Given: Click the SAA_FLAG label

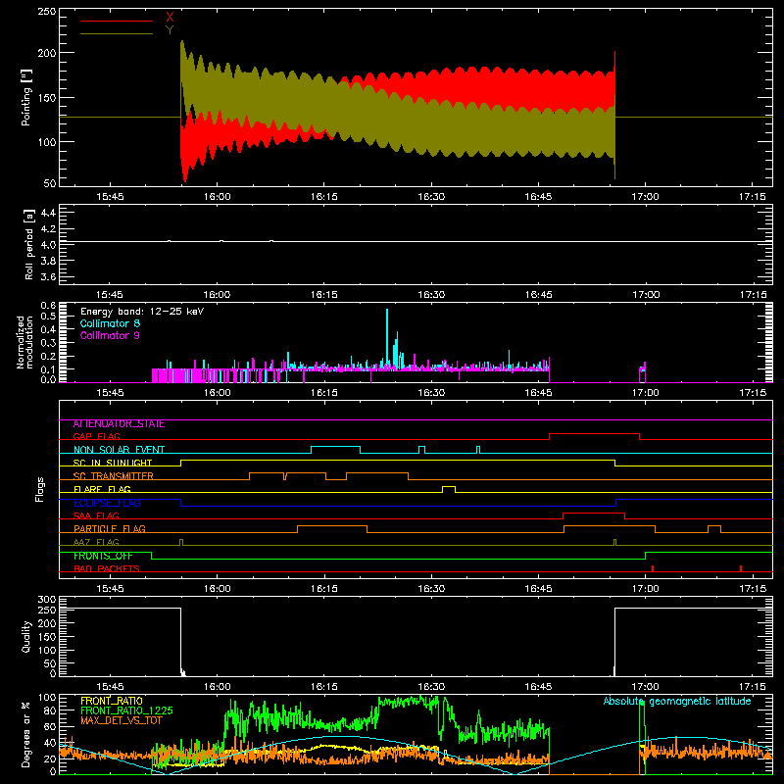Looking at the screenshot, I should (96, 515).
